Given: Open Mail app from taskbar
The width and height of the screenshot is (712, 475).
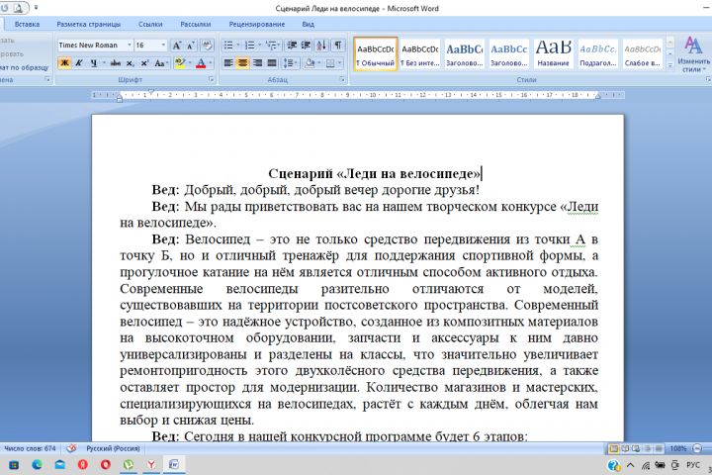Looking at the screenshot, I should [60, 464].
